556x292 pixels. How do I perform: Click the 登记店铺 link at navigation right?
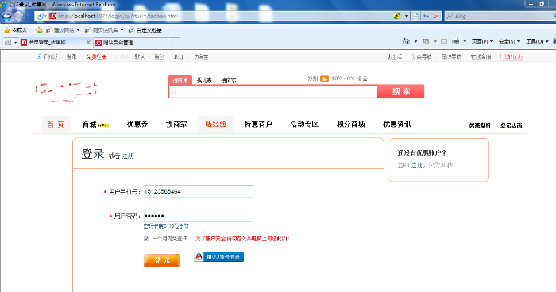click(511, 125)
